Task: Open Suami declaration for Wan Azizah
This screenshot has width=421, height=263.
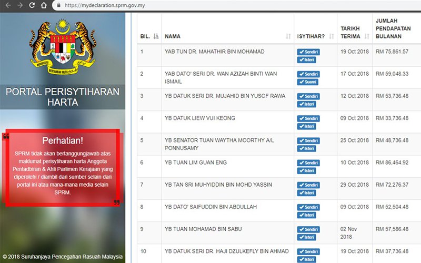Action: [x=308, y=82]
